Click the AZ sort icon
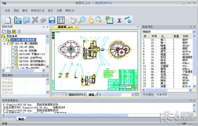This screenshot has height=126, width=198. coord(61,20)
